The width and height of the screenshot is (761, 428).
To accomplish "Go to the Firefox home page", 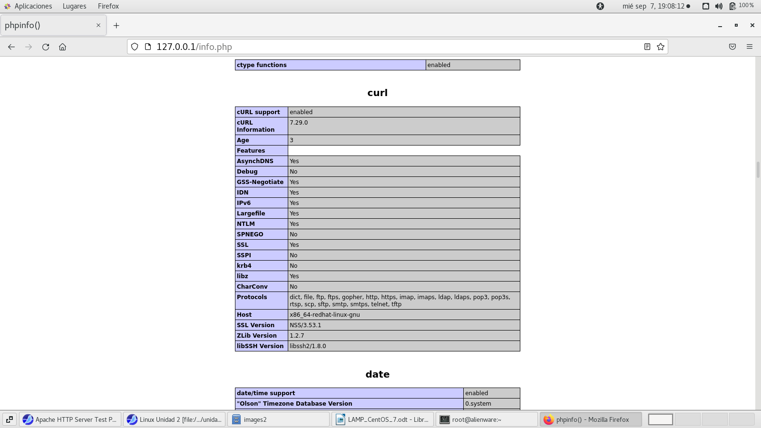I will (x=62, y=47).
